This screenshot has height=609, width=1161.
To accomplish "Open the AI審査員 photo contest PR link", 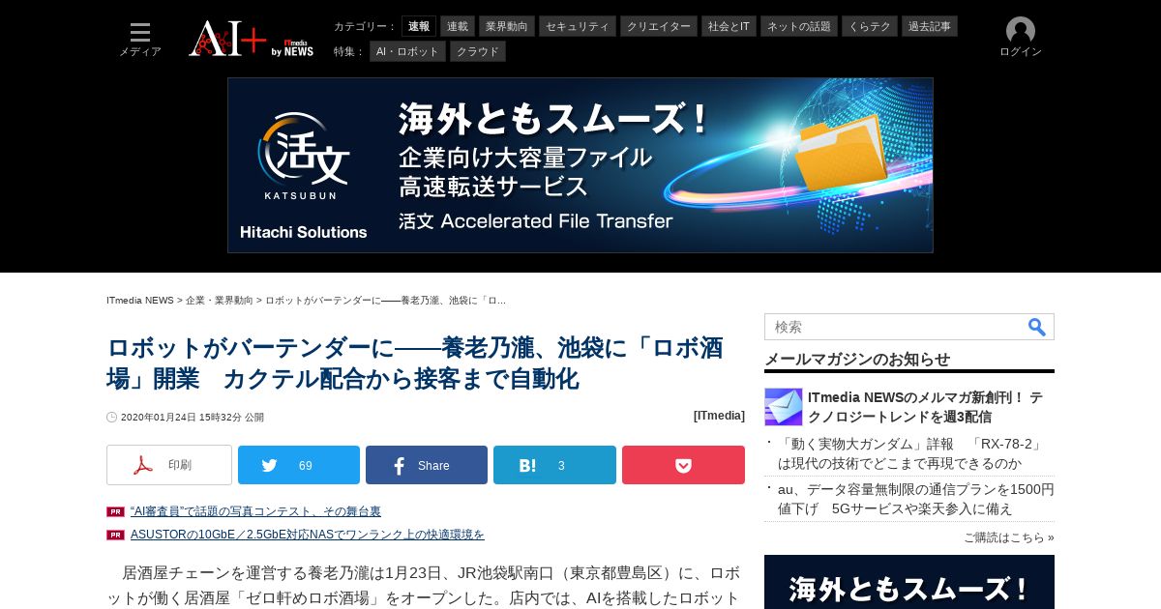I will click(x=255, y=511).
